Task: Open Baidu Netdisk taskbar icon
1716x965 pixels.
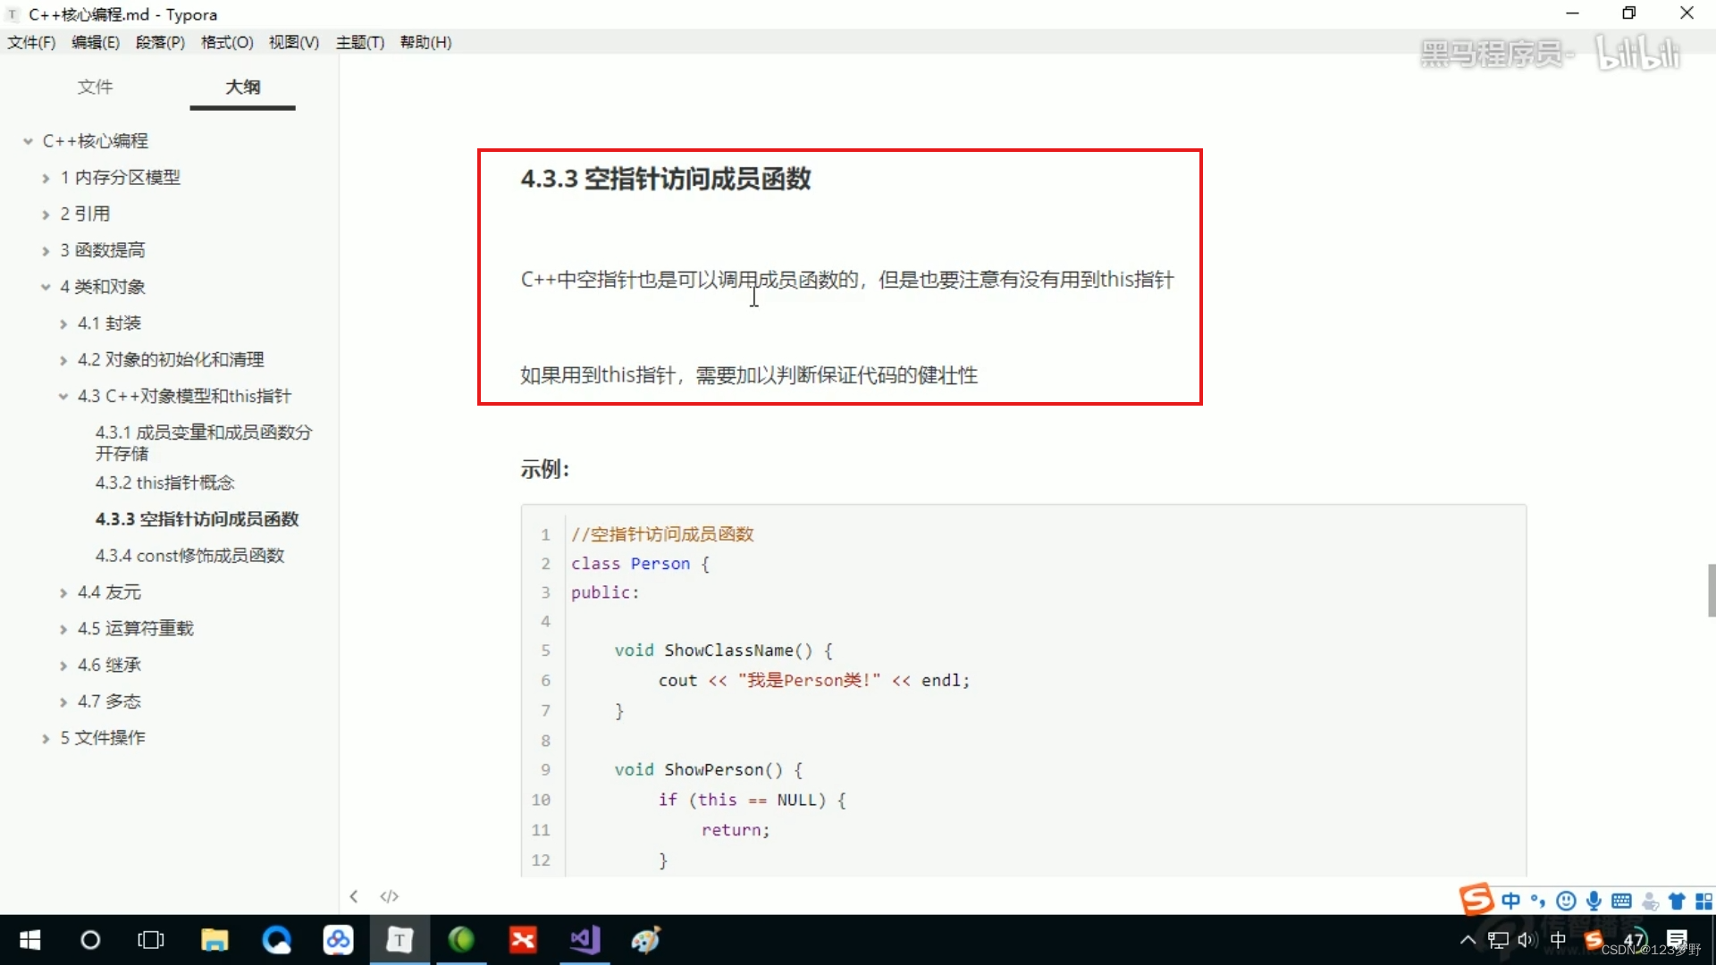Action: pos(338,940)
